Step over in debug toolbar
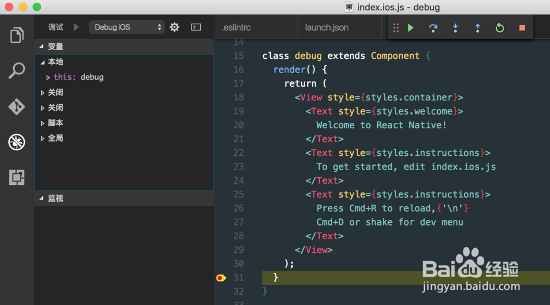The image size is (550, 305). [x=433, y=27]
